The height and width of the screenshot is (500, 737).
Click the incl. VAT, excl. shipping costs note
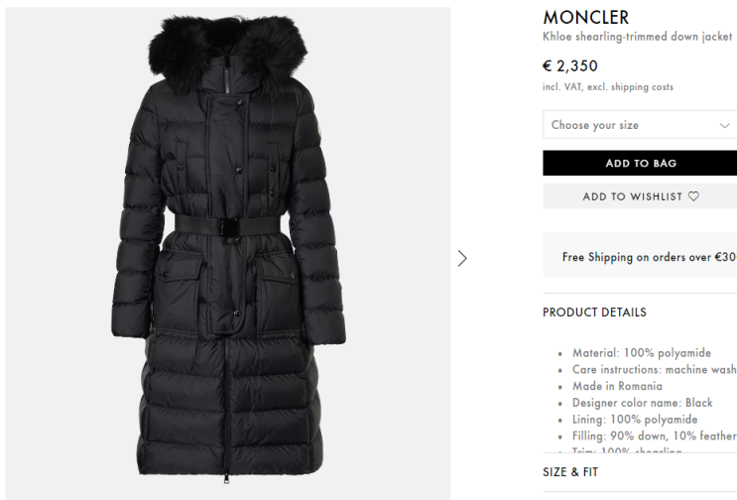tap(608, 87)
